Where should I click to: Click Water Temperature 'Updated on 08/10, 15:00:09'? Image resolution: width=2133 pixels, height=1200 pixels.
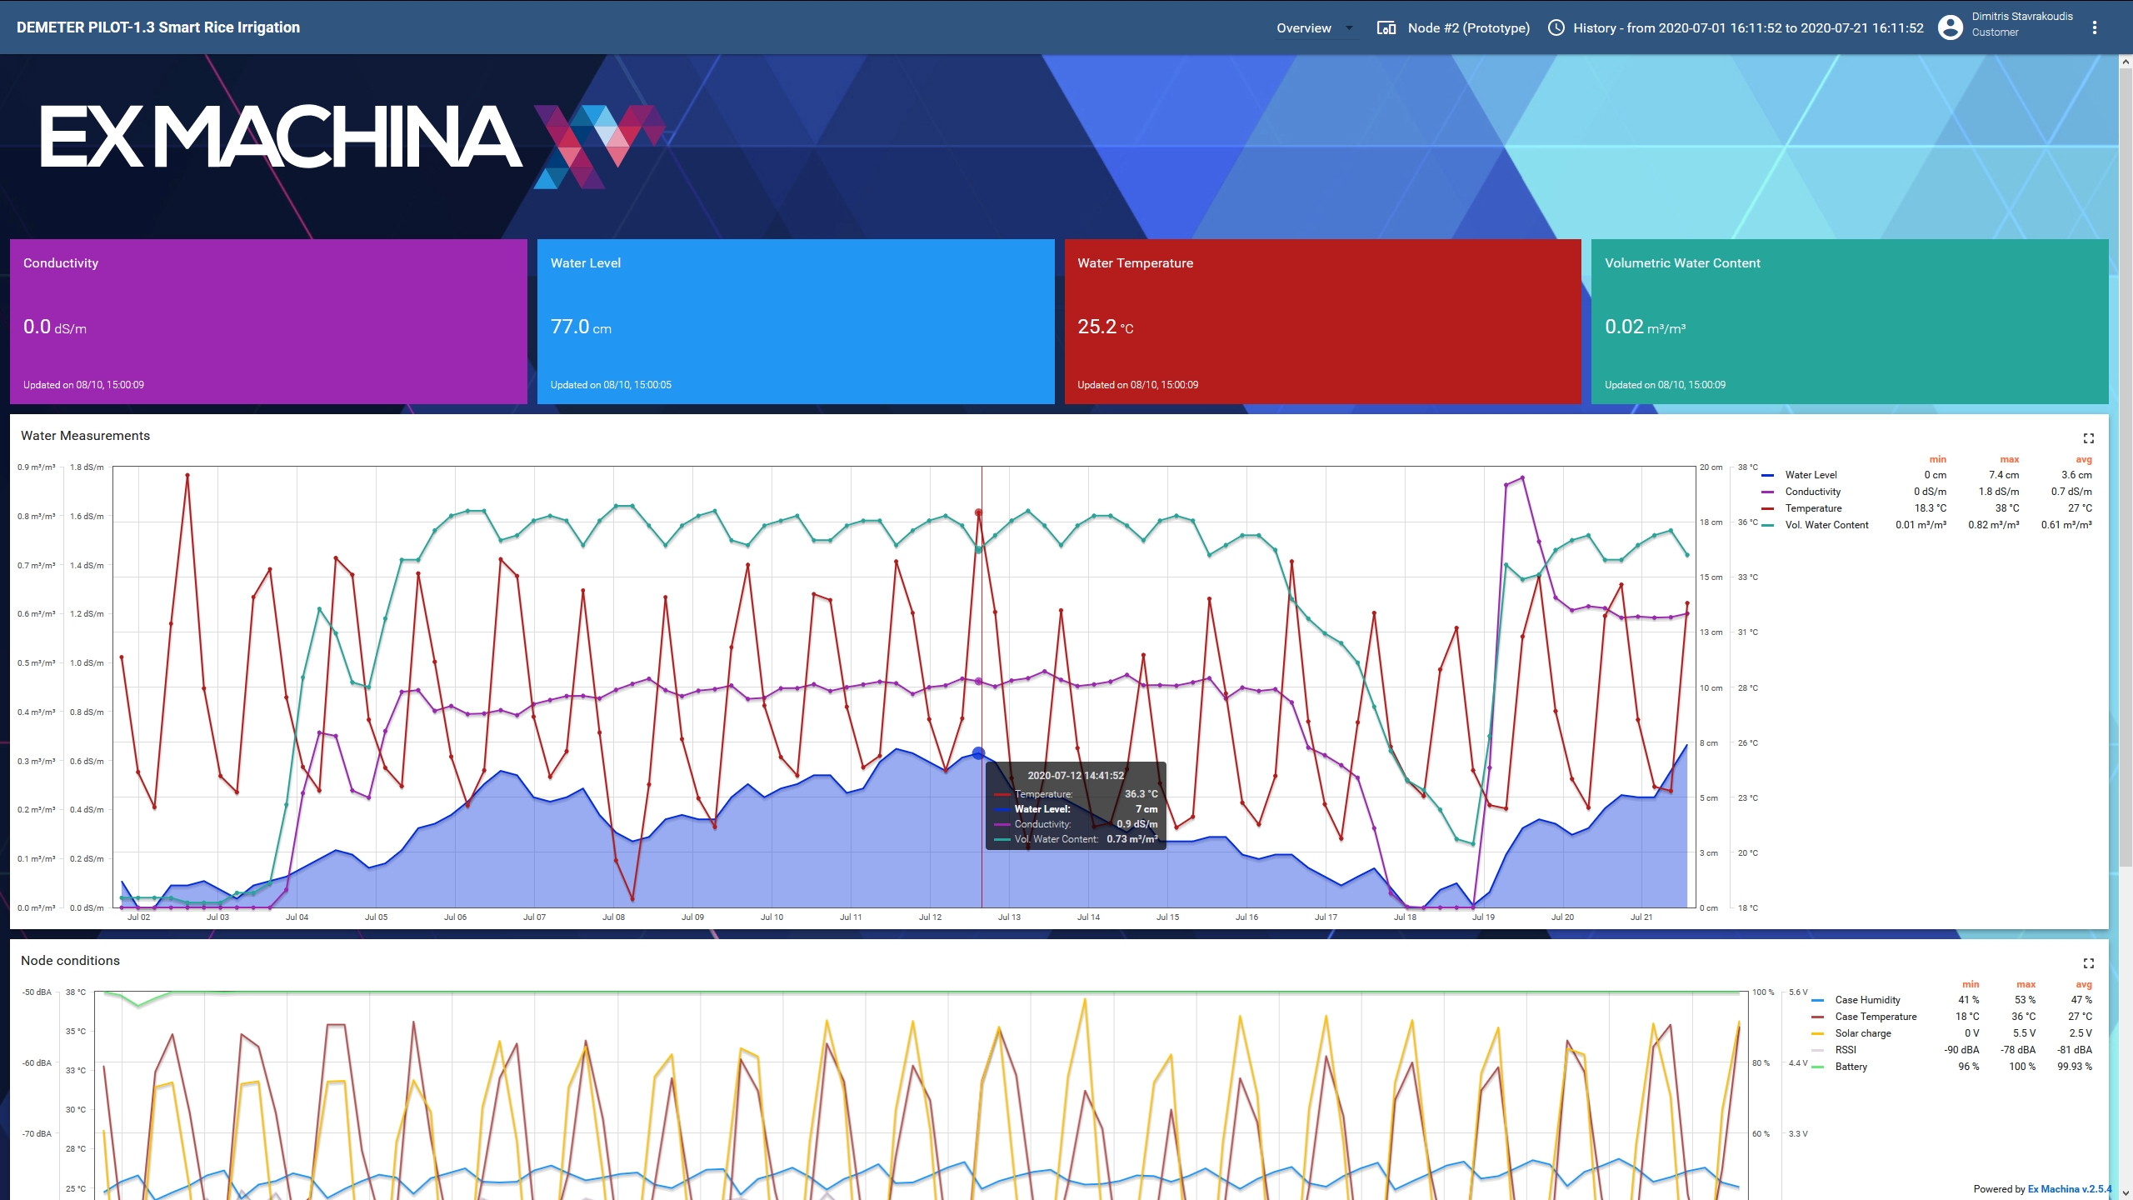tap(1137, 385)
